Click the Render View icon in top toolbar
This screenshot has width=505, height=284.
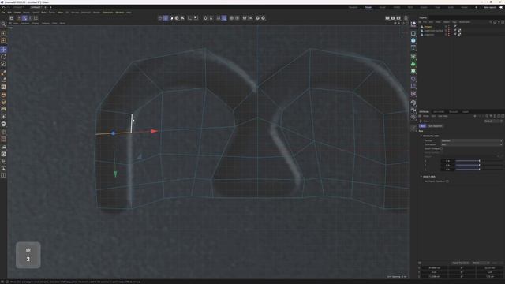pyautogui.click(x=387, y=18)
